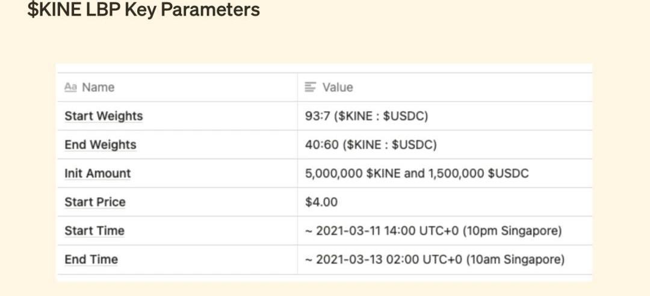
Task: Select the 93:7 start weights value cell
Action: click(367, 116)
